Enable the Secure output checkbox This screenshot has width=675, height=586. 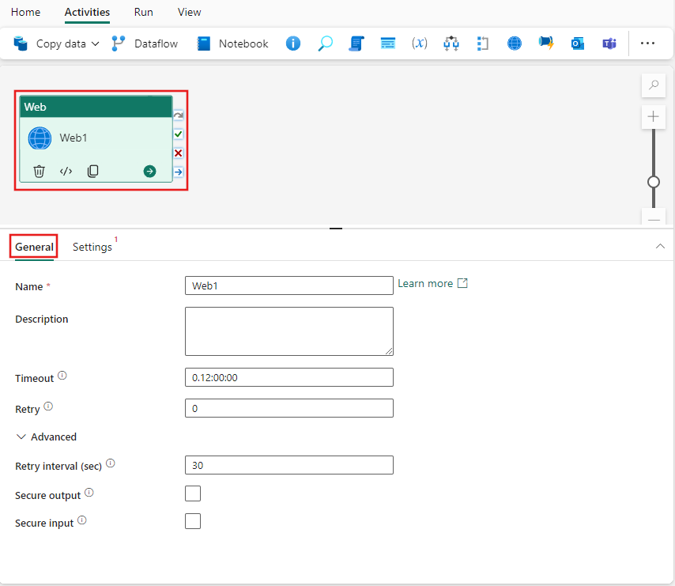pos(193,493)
